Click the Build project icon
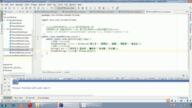Screen dimensions: 192x108 pyautogui.click(x=52, y=8)
